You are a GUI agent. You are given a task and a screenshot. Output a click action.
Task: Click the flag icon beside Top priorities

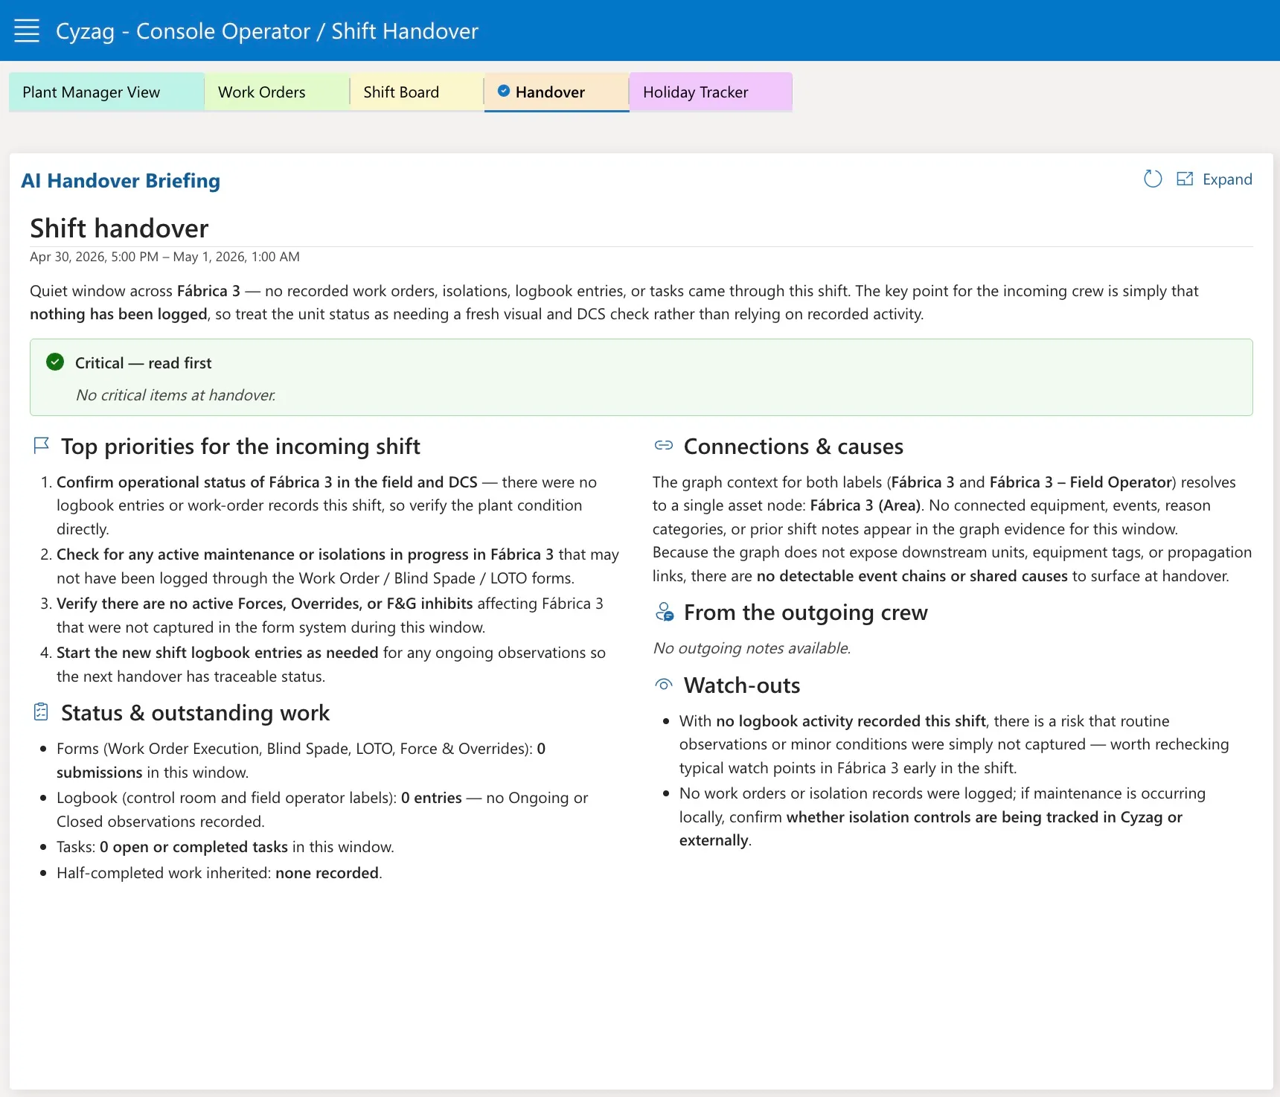42,446
